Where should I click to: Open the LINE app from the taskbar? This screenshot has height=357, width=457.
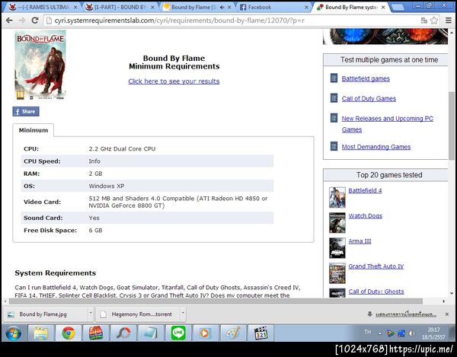[178, 333]
